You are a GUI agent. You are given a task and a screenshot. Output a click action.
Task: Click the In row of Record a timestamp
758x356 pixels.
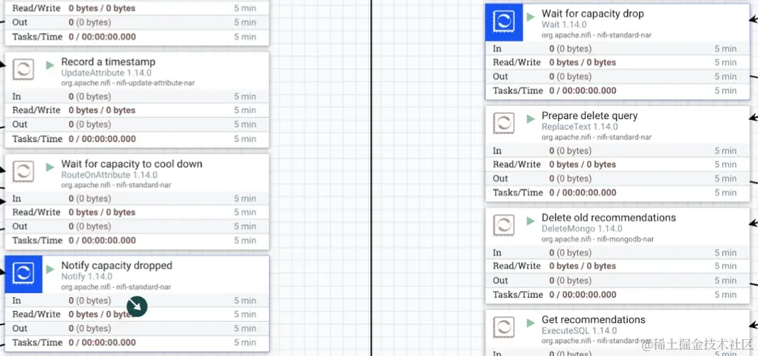pyautogui.click(x=137, y=96)
